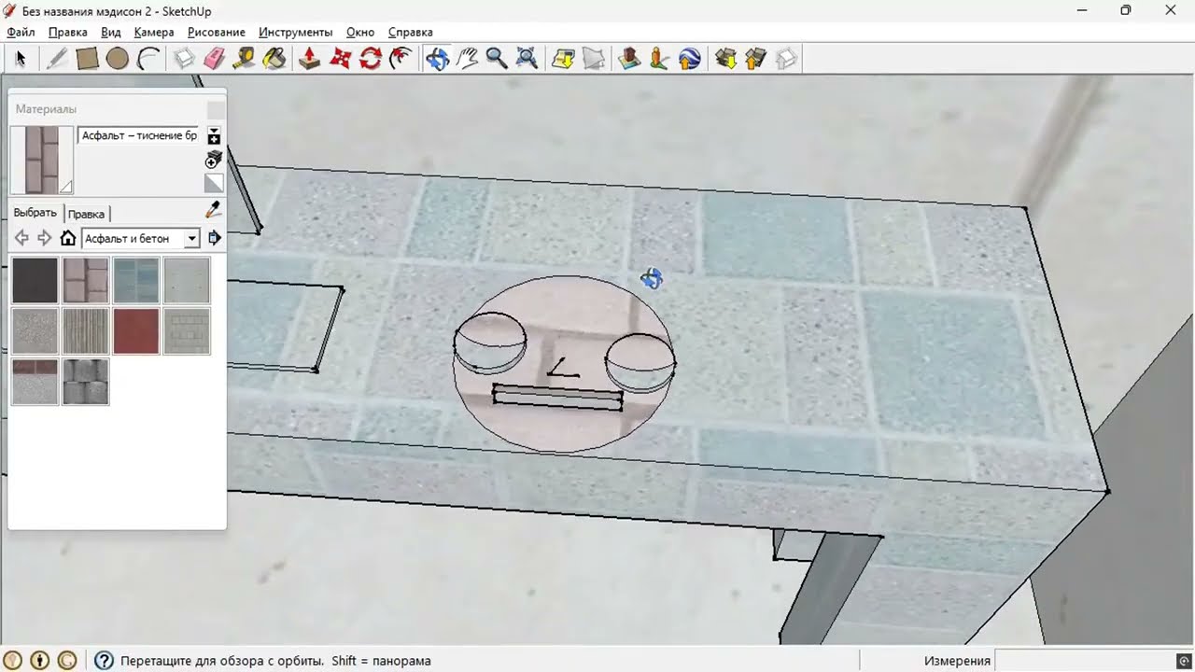Image resolution: width=1195 pixels, height=672 pixels.
Task: Open the Photo Textures icon
Action: click(x=659, y=59)
